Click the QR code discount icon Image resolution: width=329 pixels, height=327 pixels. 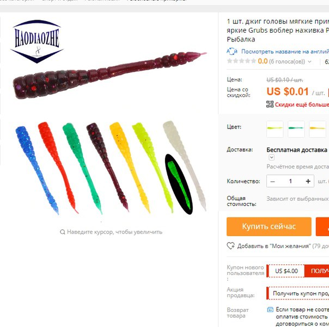(x=270, y=104)
